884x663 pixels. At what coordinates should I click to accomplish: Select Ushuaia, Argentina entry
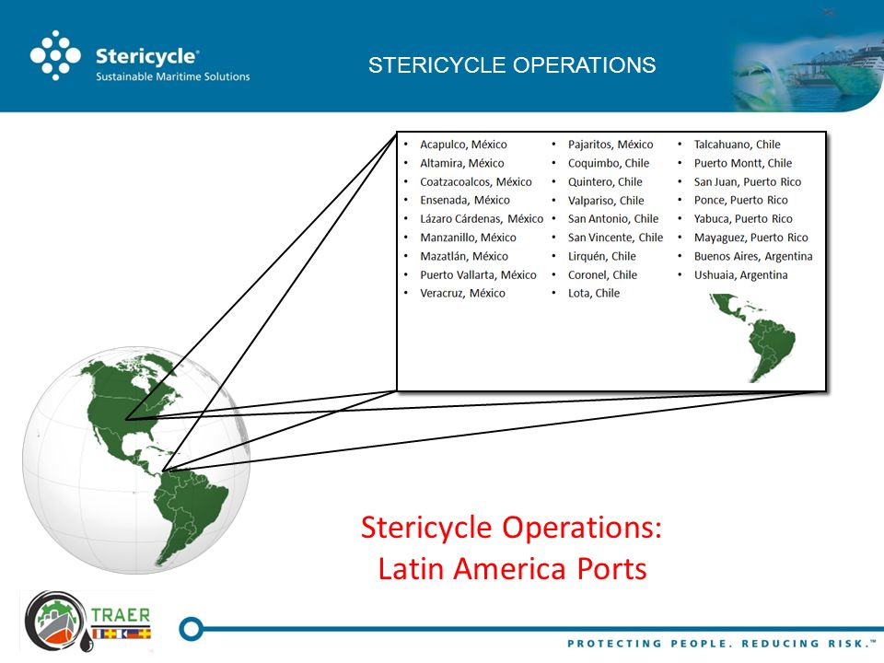[740, 274]
